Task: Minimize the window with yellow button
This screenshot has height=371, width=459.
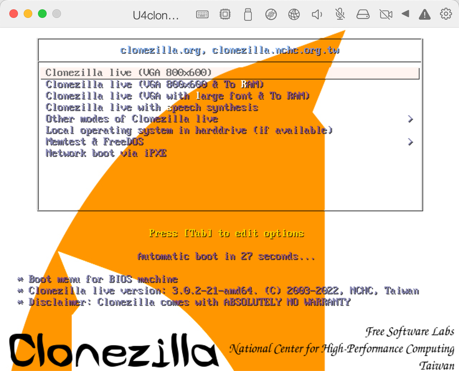Action: click(28, 14)
